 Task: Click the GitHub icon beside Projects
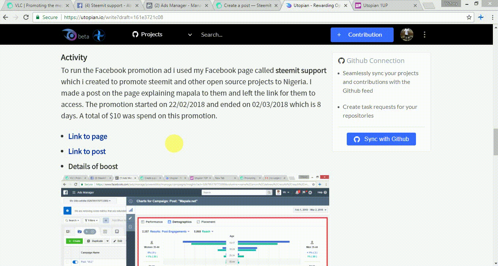[x=135, y=34]
